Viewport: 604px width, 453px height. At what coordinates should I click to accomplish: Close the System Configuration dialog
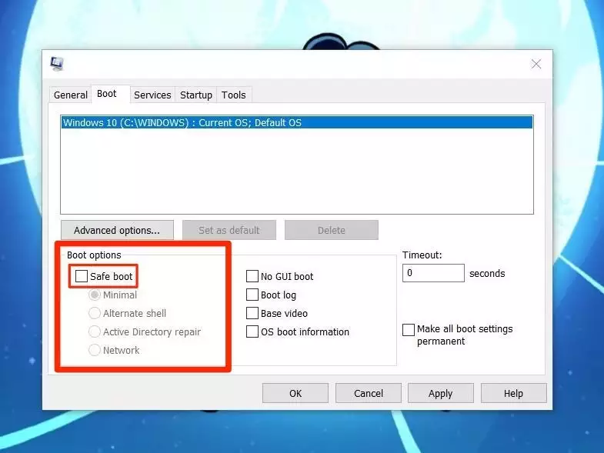(536, 64)
